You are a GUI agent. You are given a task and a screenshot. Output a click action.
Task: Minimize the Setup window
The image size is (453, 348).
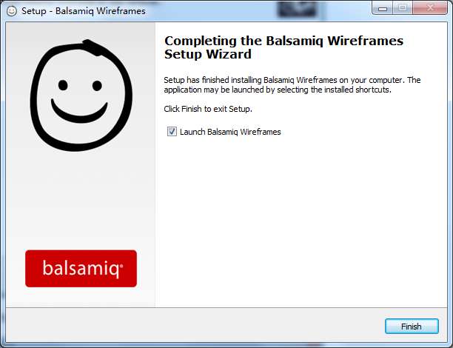pyautogui.click(x=383, y=8)
